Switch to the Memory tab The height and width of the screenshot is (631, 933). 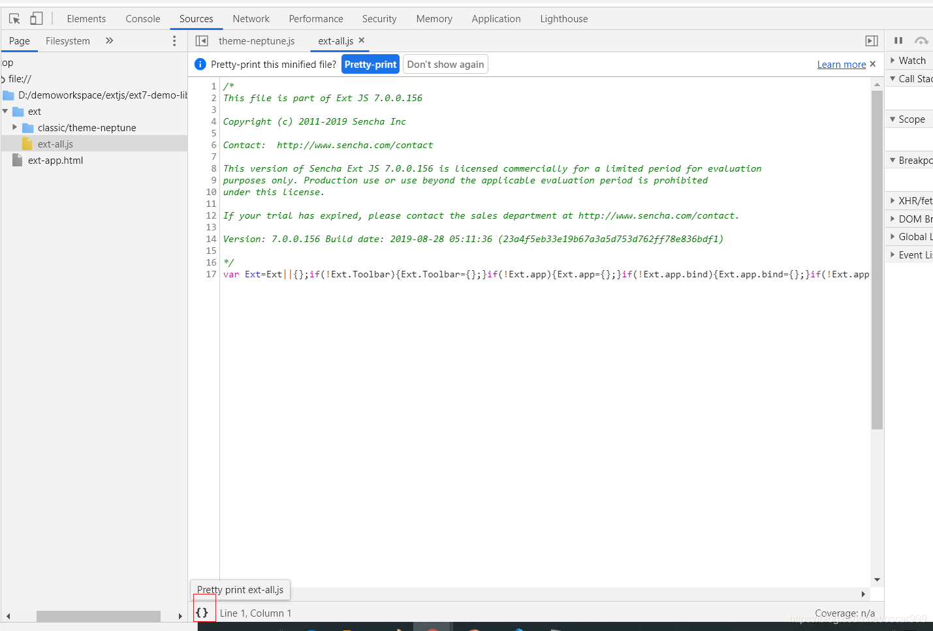click(434, 19)
